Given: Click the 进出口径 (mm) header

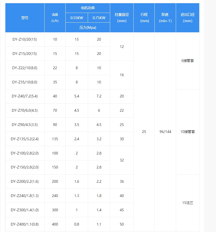Looking at the screenshot, I should tap(188, 18).
